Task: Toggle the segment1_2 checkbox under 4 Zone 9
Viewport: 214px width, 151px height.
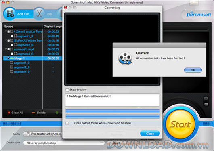Action: click(12, 36)
